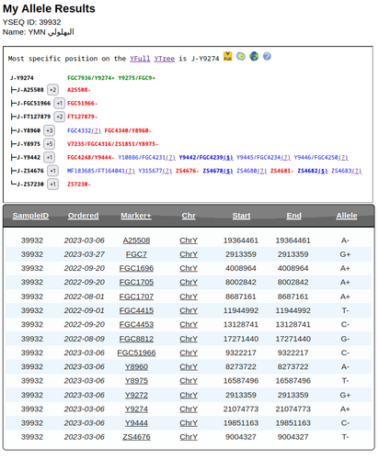Open the YTree link

(165, 59)
